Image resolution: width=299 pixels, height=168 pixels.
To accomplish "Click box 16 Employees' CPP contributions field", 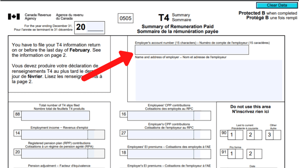I will point(161,116).
